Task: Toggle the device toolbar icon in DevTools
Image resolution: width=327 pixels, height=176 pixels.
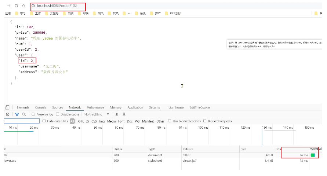Action: tap(7, 107)
